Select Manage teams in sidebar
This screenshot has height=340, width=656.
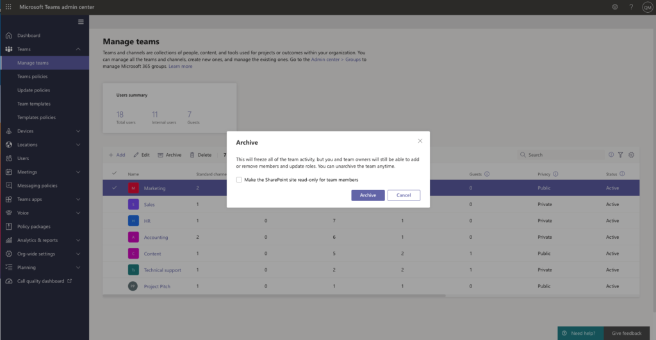click(45, 63)
